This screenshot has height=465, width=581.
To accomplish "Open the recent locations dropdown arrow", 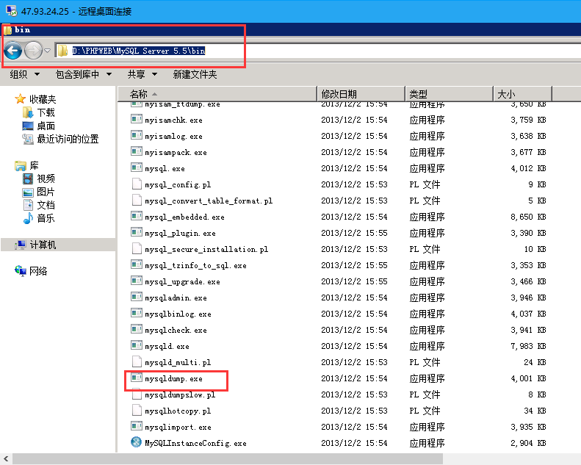I will [x=48, y=51].
